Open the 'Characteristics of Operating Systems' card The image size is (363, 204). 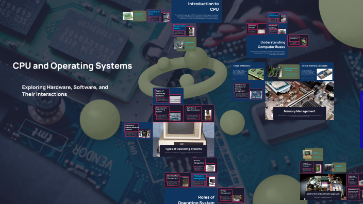pos(168,113)
